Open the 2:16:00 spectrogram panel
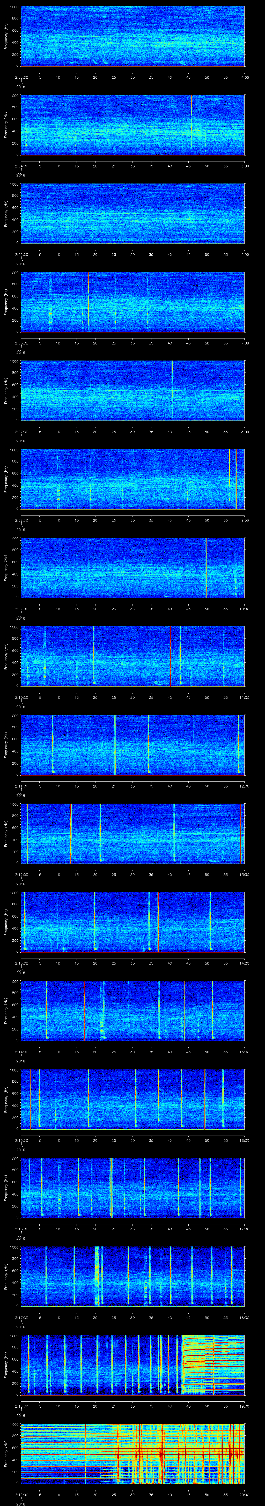This screenshot has height=1506, width=265. (132, 1188)
